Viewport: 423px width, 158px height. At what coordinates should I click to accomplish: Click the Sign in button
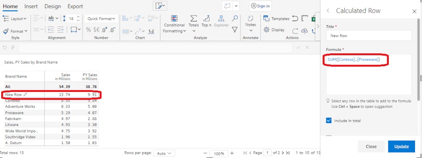pyautogui.click(x=260, y=6)
